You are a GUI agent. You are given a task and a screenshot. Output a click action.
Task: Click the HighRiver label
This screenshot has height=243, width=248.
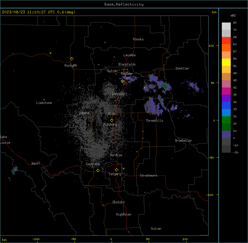click(x=124, y=214)
